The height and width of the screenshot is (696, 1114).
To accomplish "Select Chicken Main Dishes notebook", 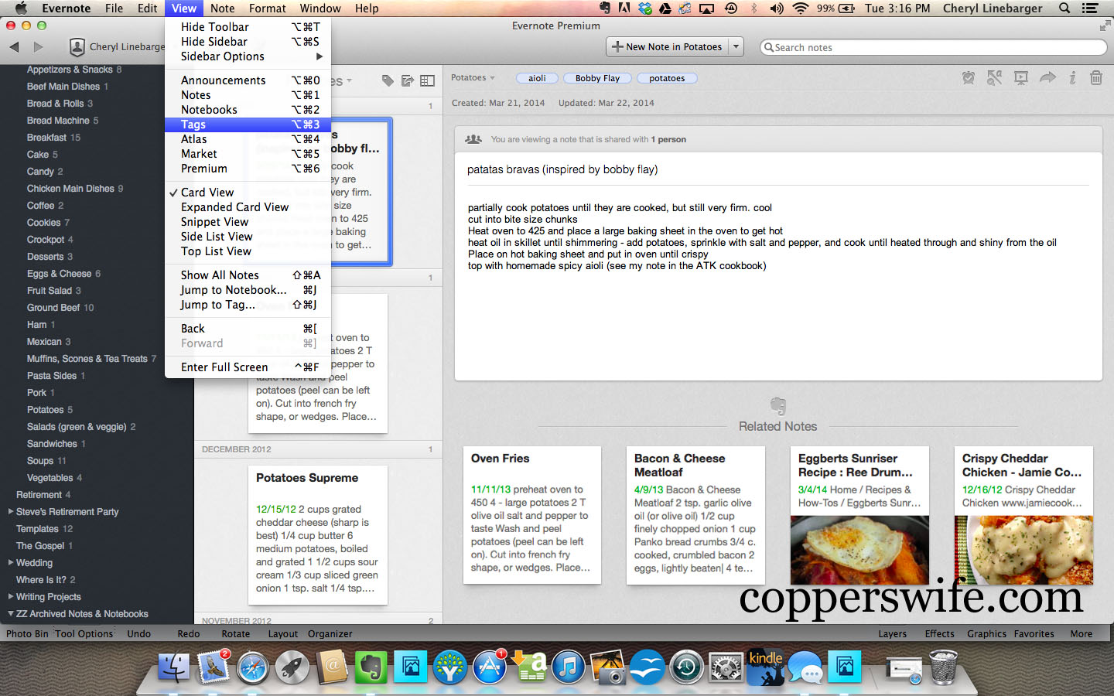I will tap(70, 189).
